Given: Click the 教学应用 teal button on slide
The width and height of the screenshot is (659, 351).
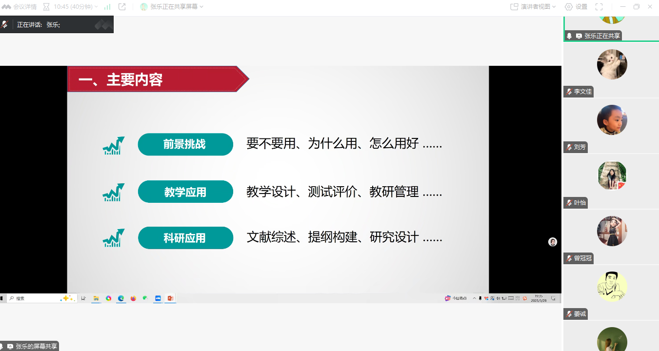Looking at the screenshot, I should 185,192.
